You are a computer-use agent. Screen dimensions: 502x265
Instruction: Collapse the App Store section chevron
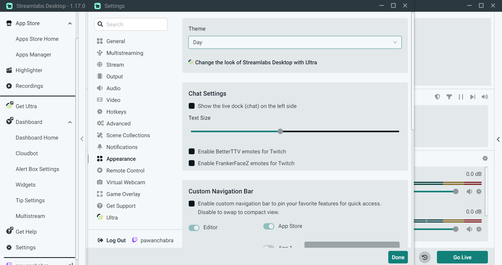(70, 24)
